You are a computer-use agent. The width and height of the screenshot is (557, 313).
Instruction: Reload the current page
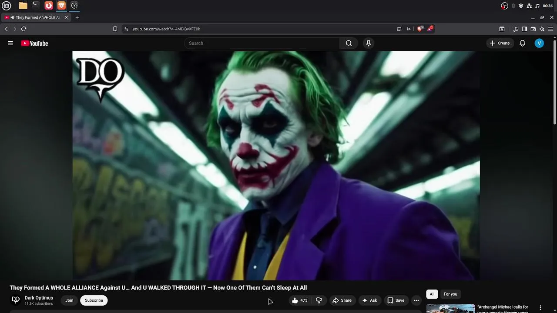23,29
